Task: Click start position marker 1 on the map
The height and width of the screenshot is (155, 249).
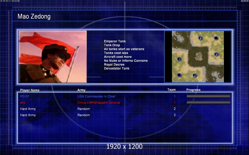Action: point(179,59)
